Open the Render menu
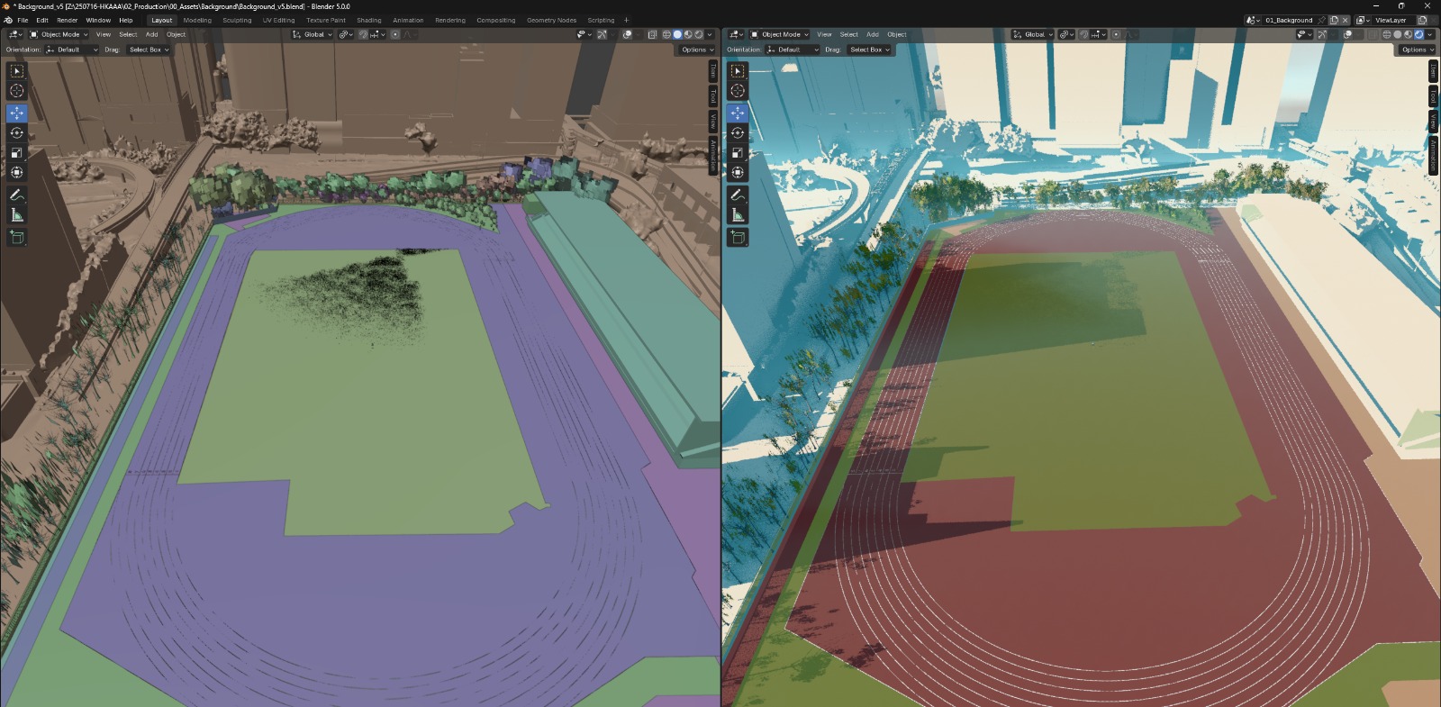 67,20
